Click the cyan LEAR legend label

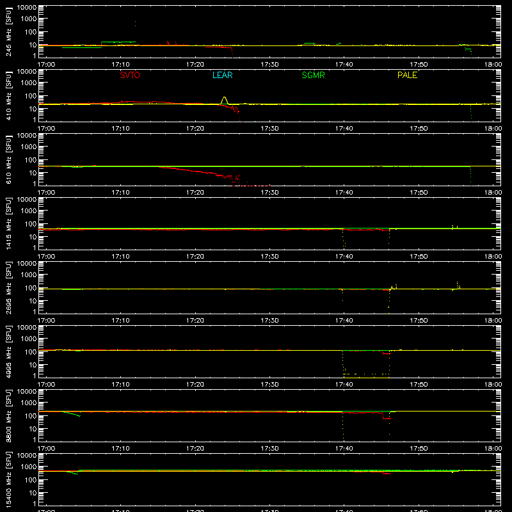pyautogui.click(x=222, y=75)
